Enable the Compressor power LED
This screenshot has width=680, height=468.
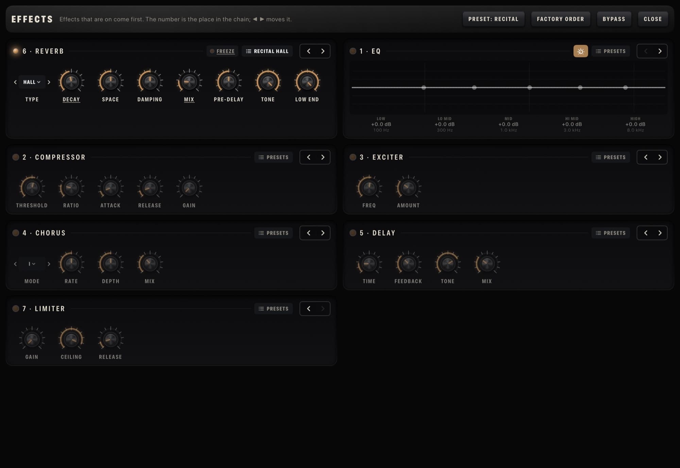16,157
